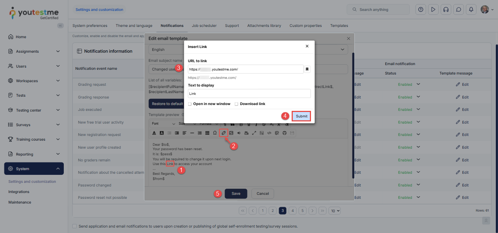Image resolution: width=498 pixels, height=233 pixels.
Task: Click the play tutorial icon in header
Action: pos(433,9)
